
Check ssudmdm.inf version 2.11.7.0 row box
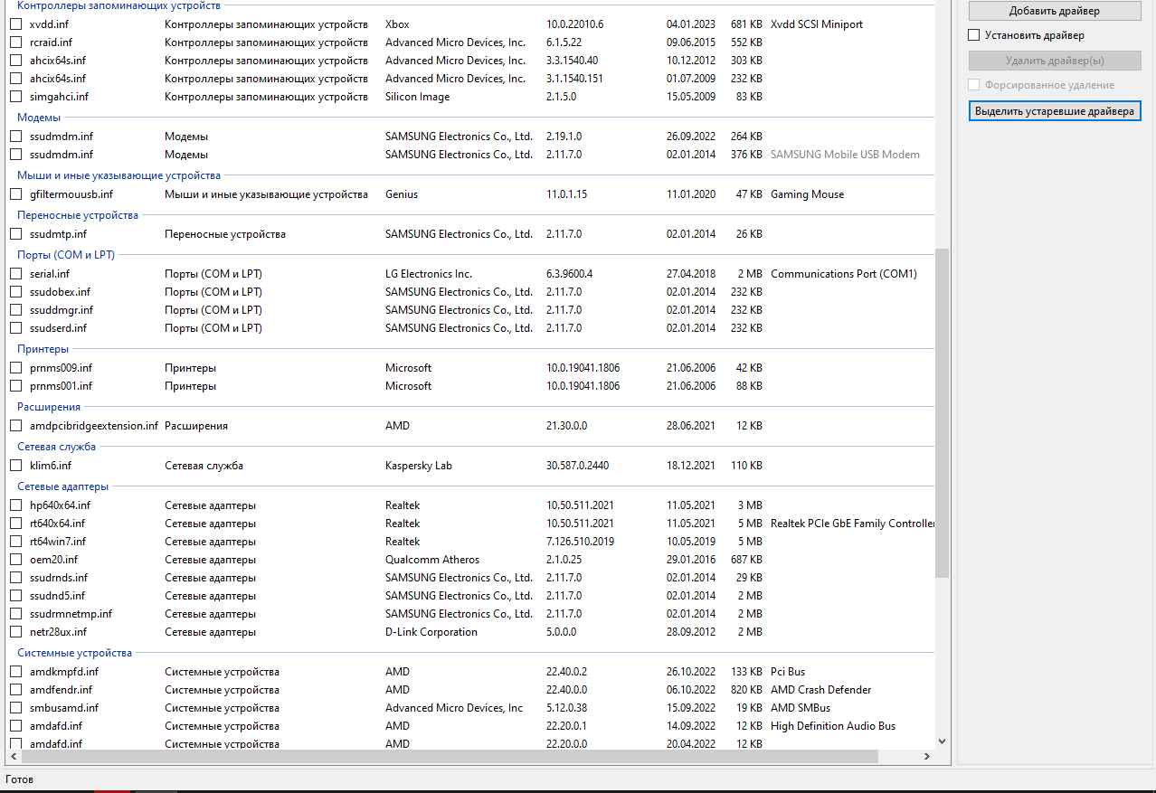coord(15,155)
